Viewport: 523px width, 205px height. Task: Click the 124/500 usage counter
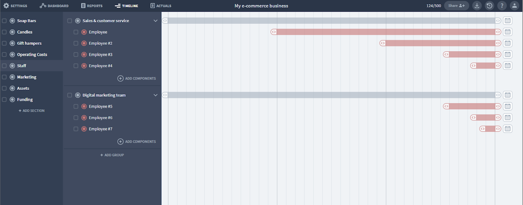point(433,6)
